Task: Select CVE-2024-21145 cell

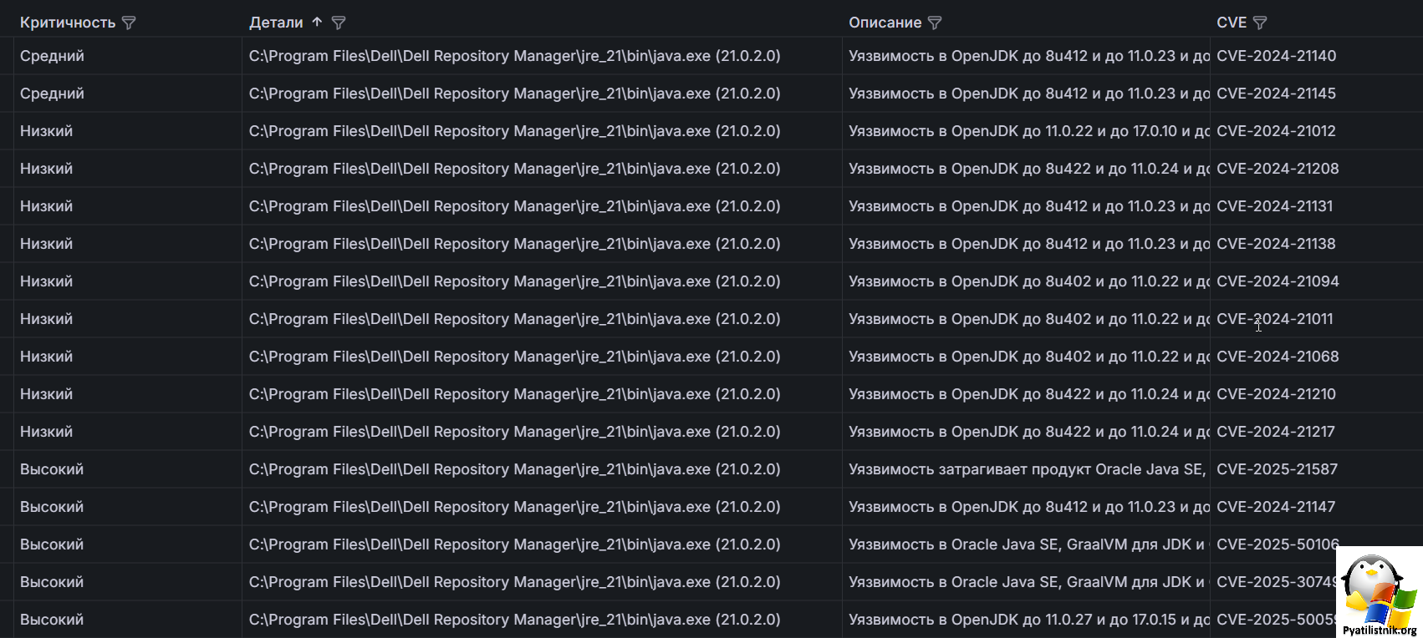Action: (1276, 94)
